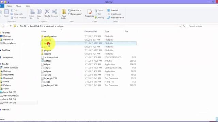Click the Edit button in ribbon
The image size is (218, 122).
[x=98, y=14]
